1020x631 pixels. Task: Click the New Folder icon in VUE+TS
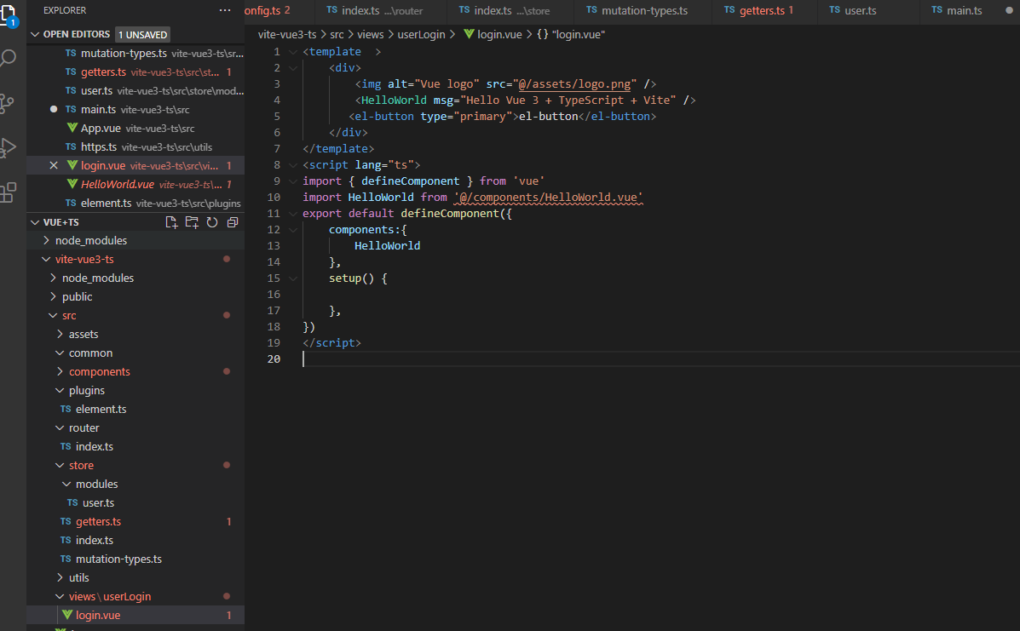point(192,222)
